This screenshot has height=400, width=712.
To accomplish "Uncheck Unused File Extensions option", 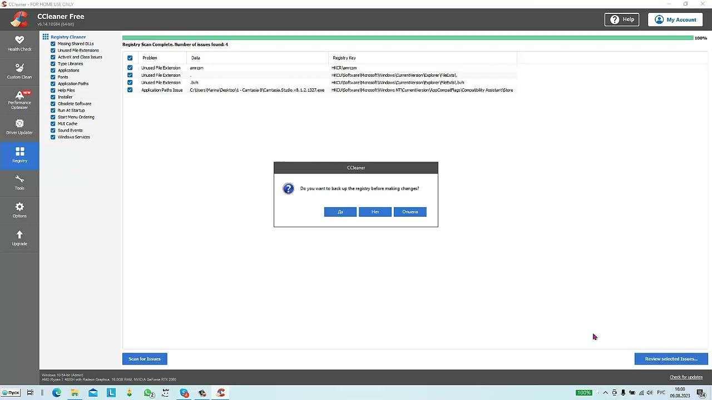I will 53,51.
